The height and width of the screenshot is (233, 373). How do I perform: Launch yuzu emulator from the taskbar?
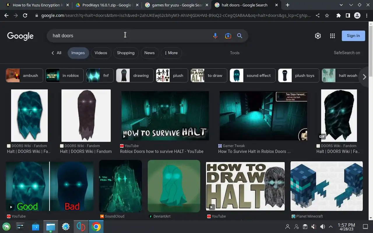[81, 227]
